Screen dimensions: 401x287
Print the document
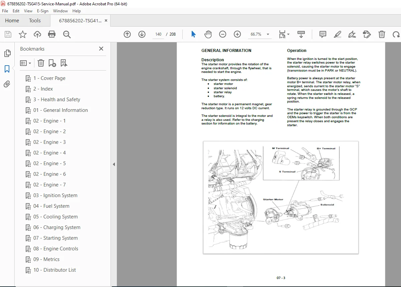point(52,34)
